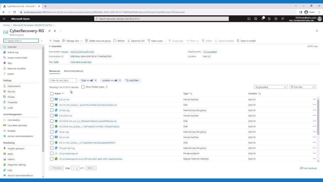Open the JSON View link
Viewport: 323px width, 182px height.
[x=313, y=46]
